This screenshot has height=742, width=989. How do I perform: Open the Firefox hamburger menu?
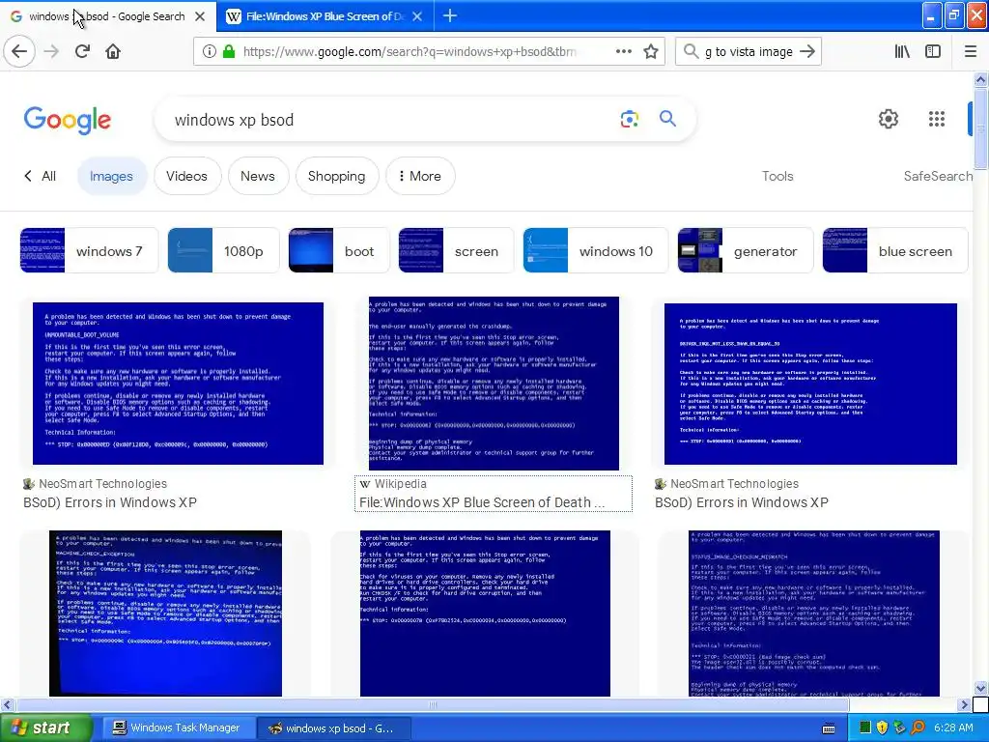971,52
